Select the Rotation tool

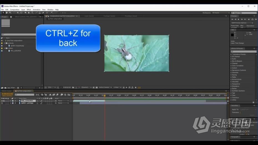[x=14, y=13]
